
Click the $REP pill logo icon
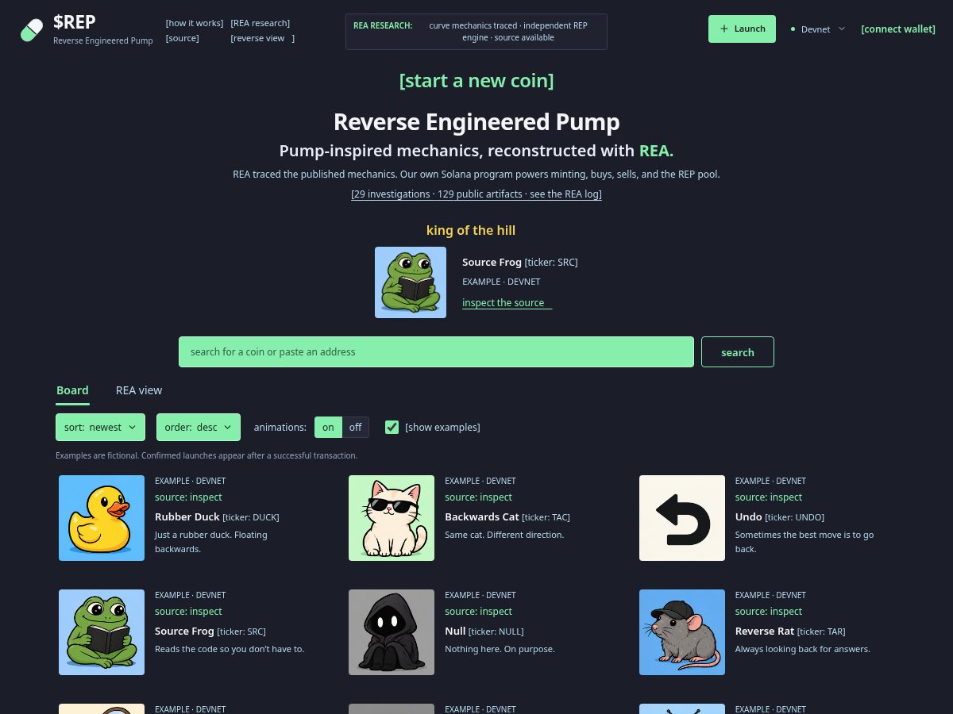point(32,30)
